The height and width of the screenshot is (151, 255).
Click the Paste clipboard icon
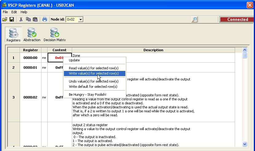[35, 19]
